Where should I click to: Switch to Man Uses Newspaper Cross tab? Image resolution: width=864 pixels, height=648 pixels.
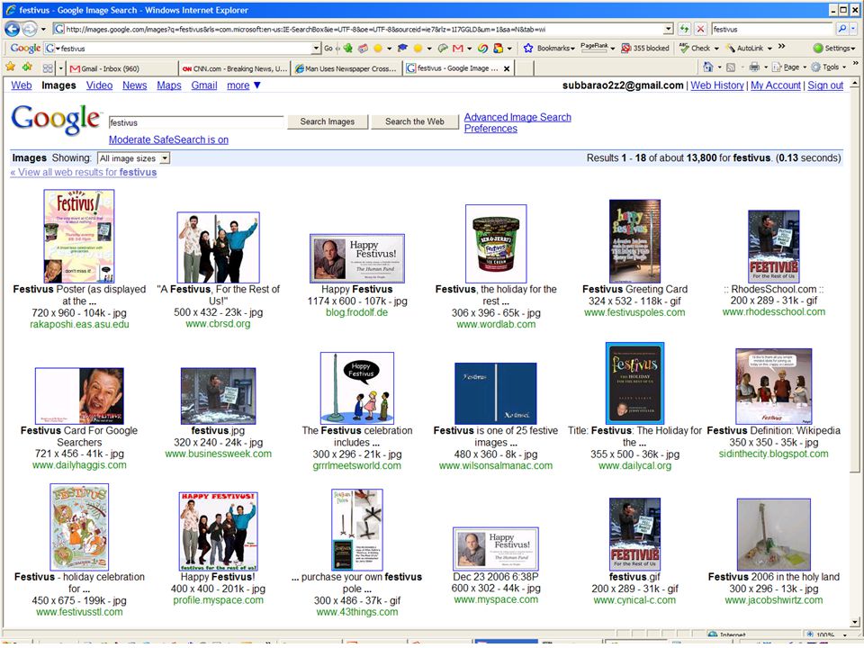(x=346, y=69)
